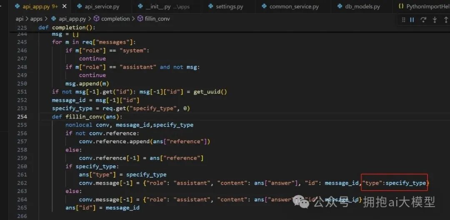The image size is (450, 220).
Task: Click 'continue' on line 249
Action: tap(92, 75)
